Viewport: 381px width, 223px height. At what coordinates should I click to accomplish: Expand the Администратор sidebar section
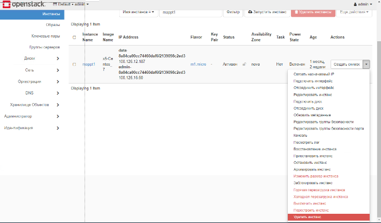(57, 116)
